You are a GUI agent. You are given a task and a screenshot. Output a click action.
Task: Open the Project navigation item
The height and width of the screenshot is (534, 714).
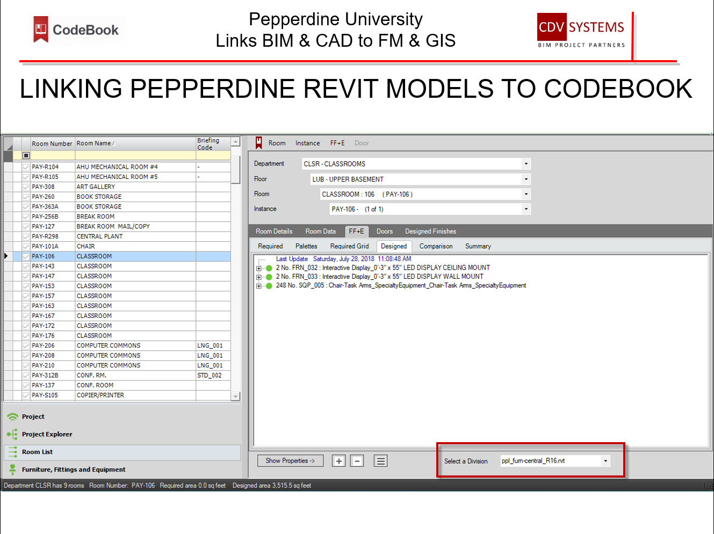click(x=33, y=417)
